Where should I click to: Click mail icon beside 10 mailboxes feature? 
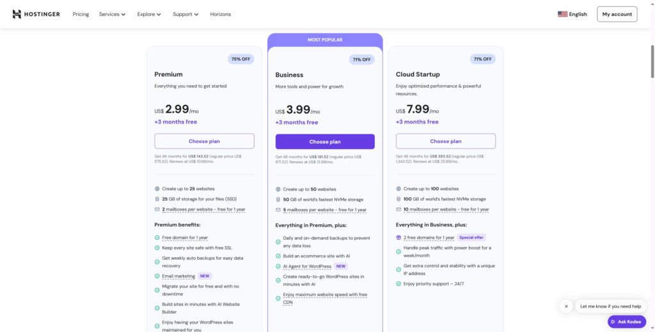(399, 209)
